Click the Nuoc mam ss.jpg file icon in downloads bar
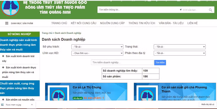Image resolution: width=217 pixels, height=109 pixels. coord(2,105)
